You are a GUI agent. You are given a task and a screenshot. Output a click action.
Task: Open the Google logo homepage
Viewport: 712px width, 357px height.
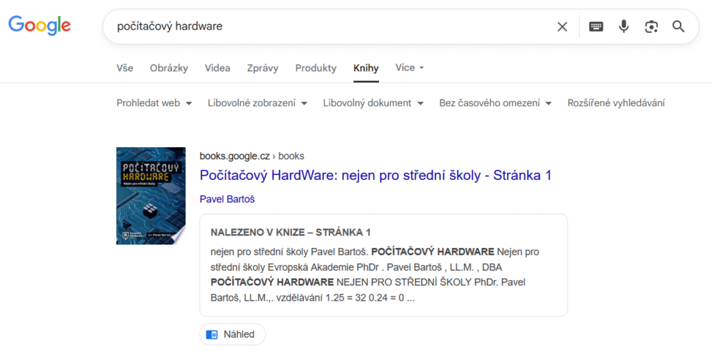point(40,25)
